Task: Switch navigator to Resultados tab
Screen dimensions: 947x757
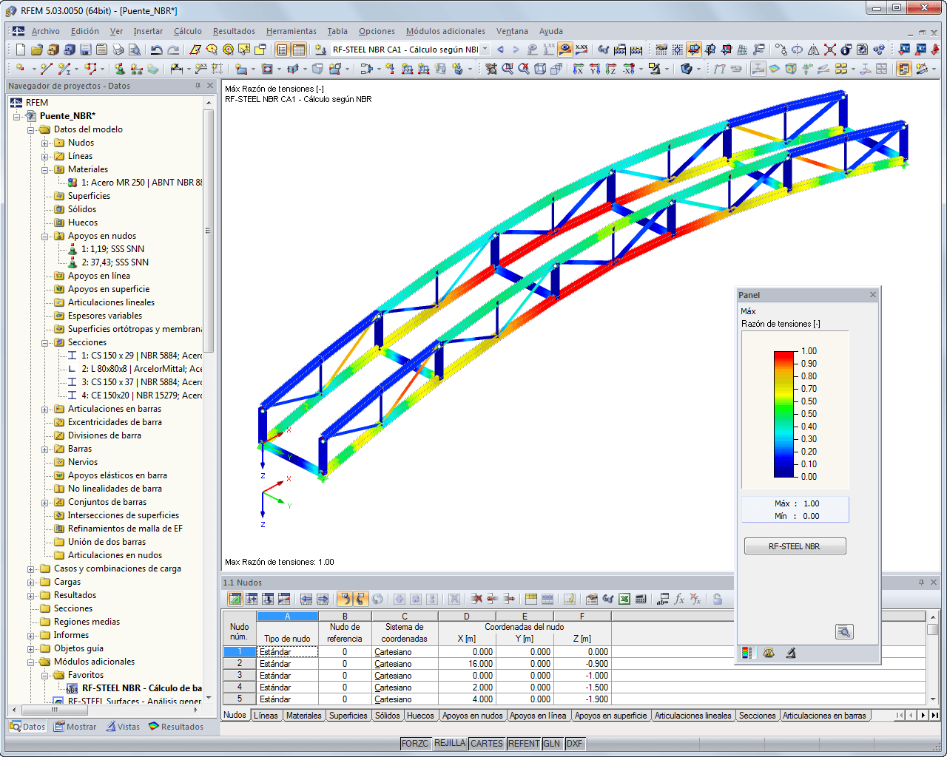Action: 176,727
